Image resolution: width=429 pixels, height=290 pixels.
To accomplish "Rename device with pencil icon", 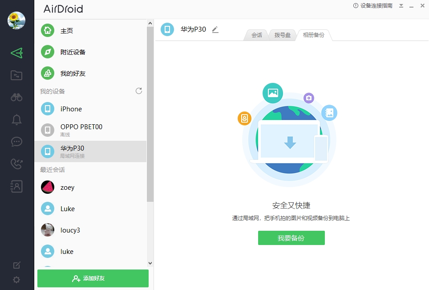I will 215,29.
